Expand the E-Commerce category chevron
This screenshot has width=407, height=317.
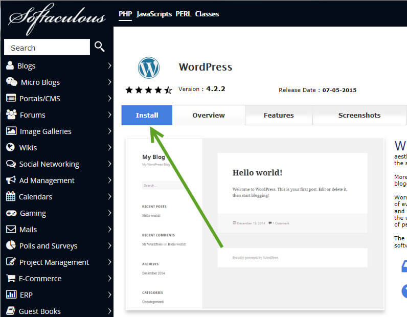coord(109,278)
